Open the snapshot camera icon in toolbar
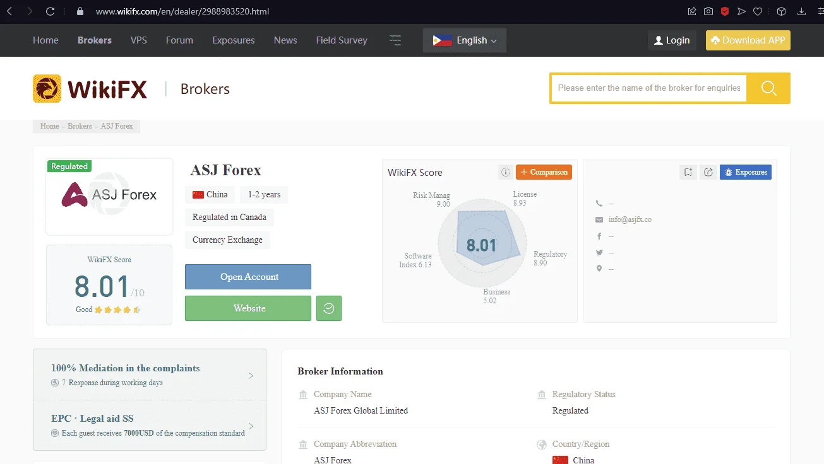Viewport: 824px width, 464px height. pyautogui.click(x=708, y=11)
